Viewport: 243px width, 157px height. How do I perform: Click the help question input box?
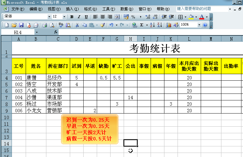click(x=202, y=9)
